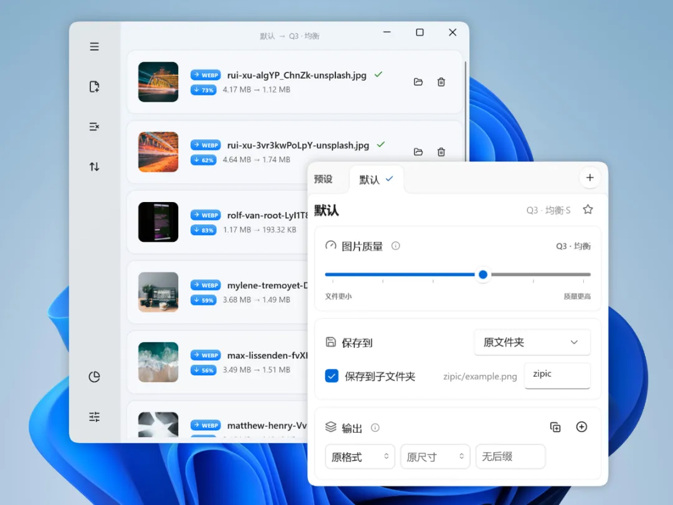Expand the 原文件夹 save location dropdown
This screenshot has height=505, width=673.
[532, 342]
